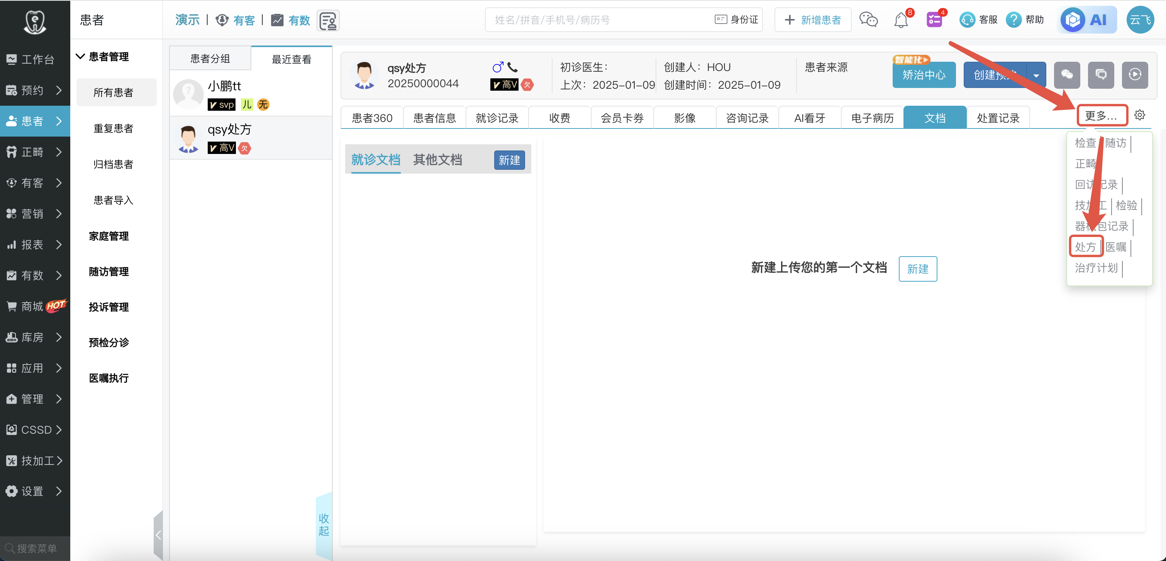Viewport: 1166px width, 561px height.
Task: Open the 归档患者 submenu item
Action: (x=113, y=164)
